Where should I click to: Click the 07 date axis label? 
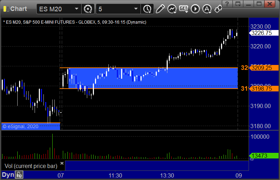[60, 175]
